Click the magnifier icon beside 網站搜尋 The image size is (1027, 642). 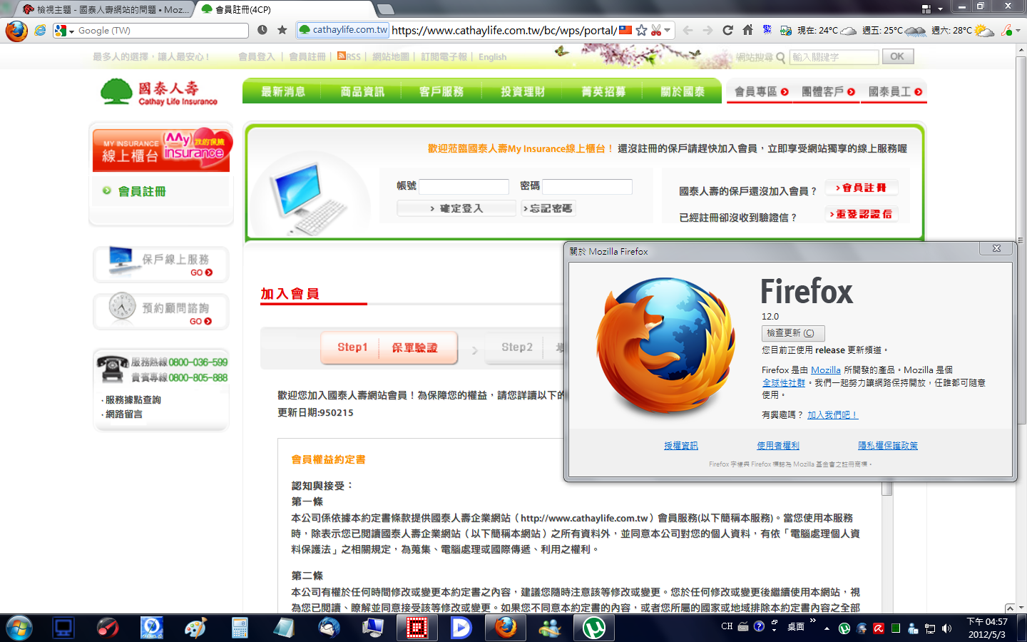click(780, 57)
